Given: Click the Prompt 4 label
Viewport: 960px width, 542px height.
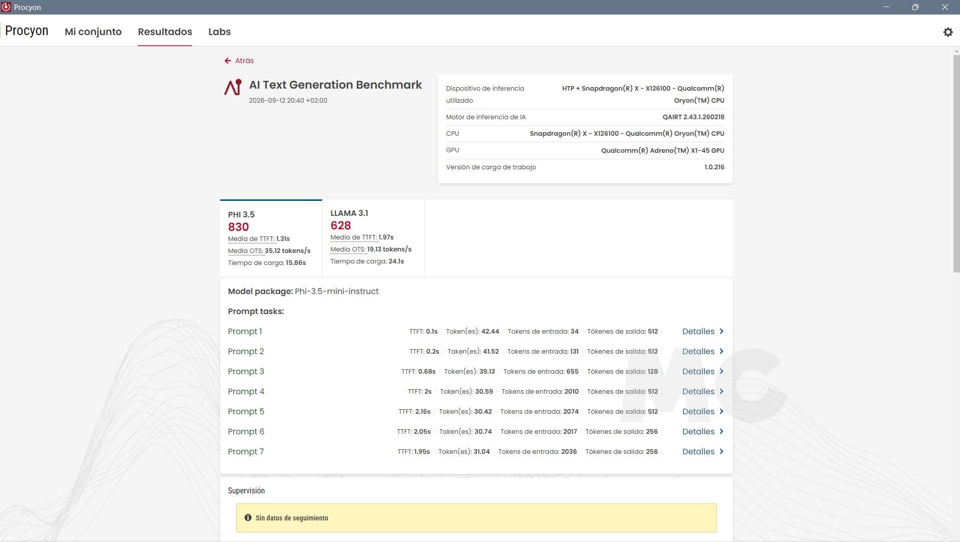Looking at the screenshot, I should [246, 391].
